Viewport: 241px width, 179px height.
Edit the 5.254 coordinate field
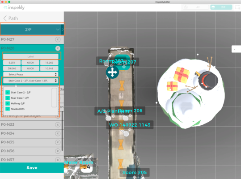pos(12,63)
